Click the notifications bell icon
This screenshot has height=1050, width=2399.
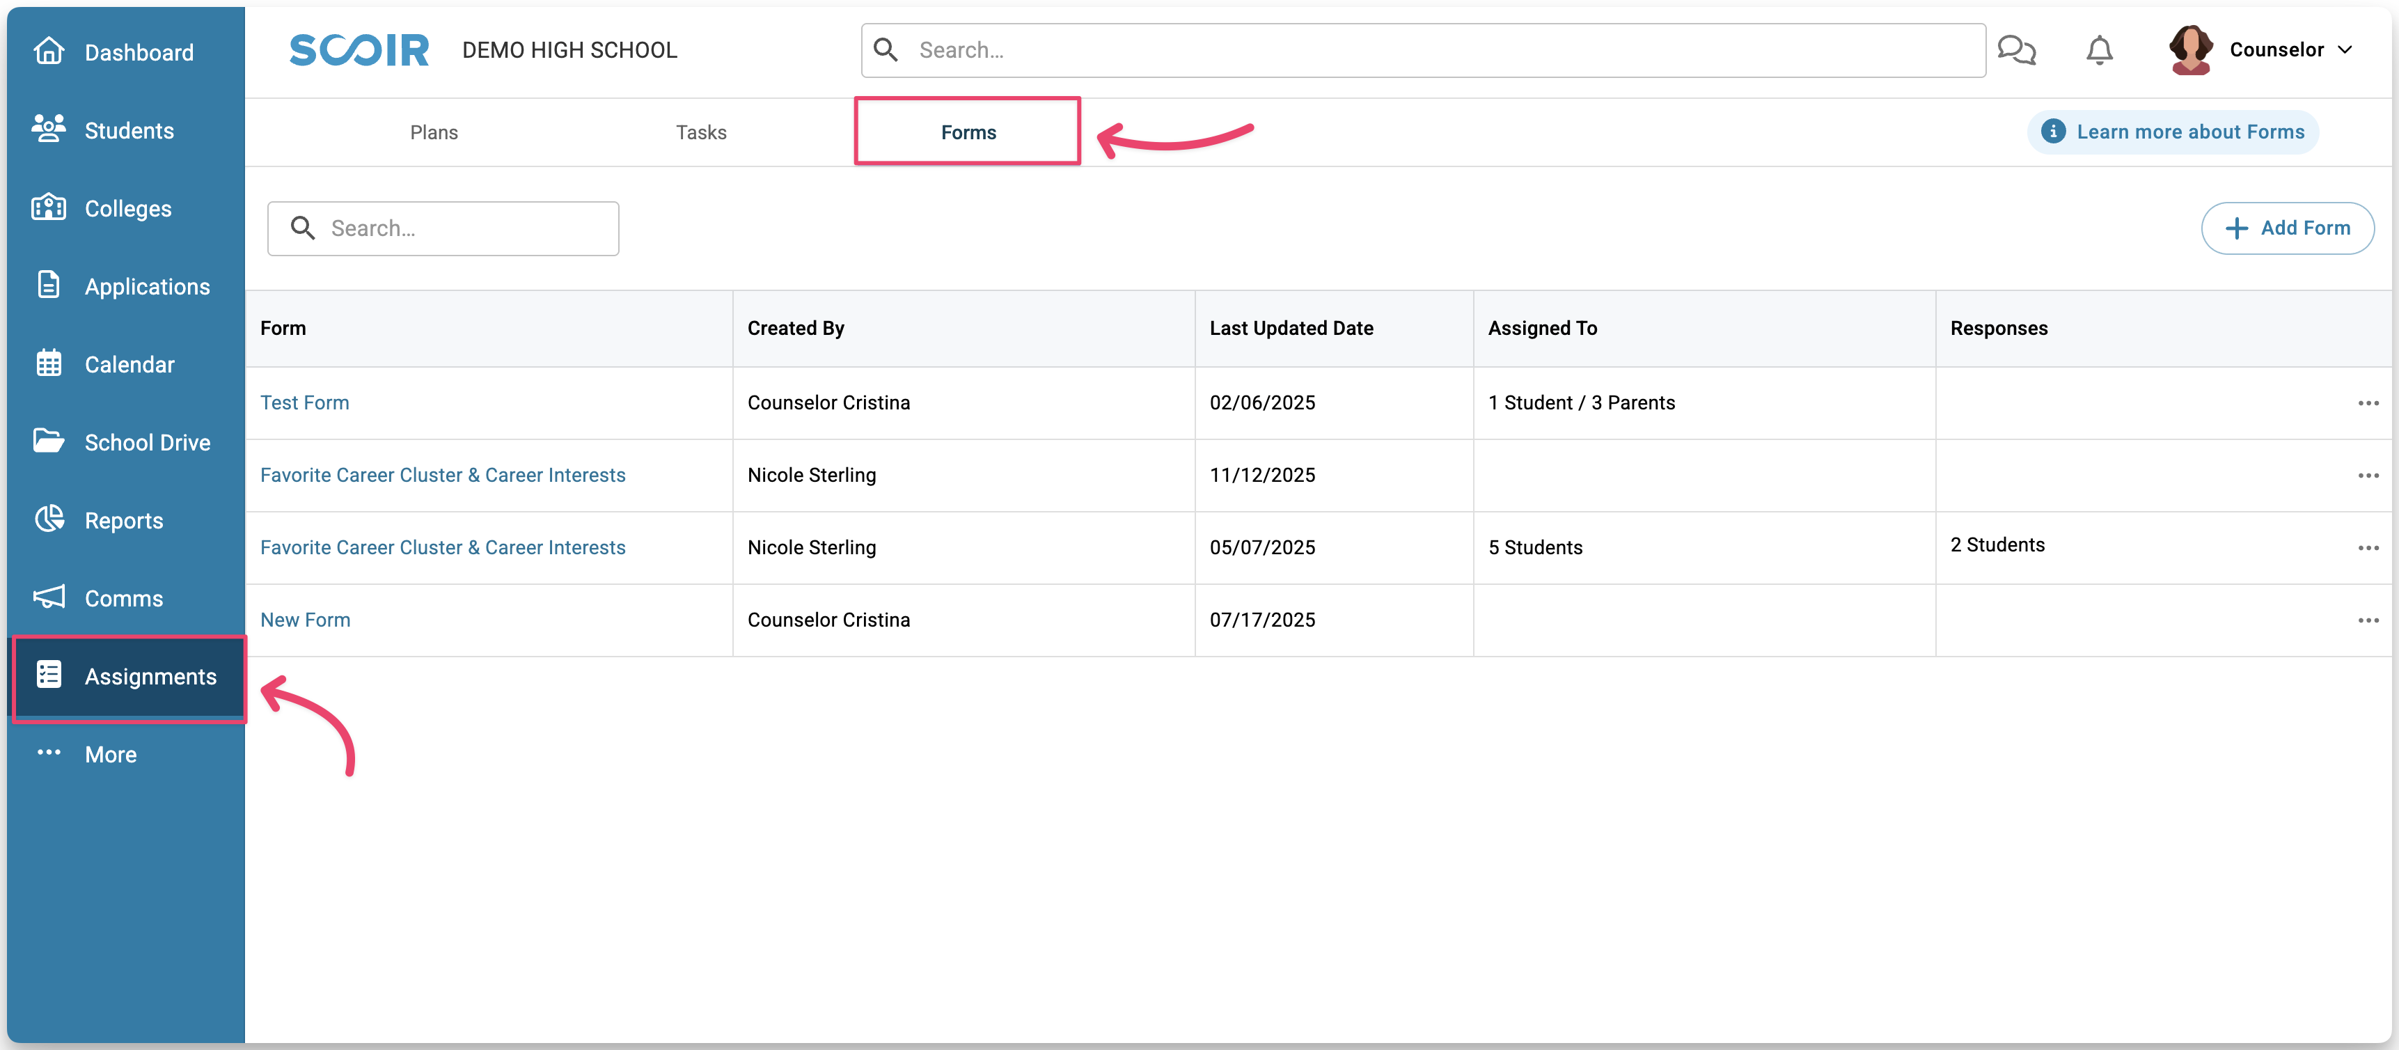[2099, 50]
